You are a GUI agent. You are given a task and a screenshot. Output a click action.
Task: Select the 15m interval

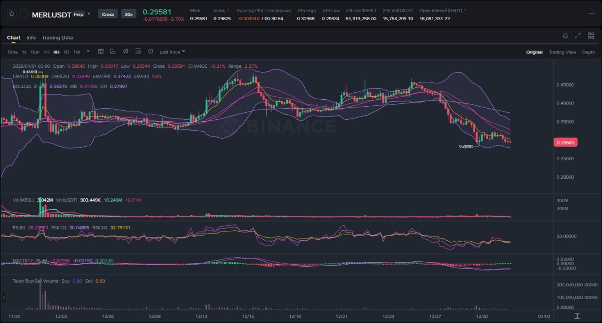tap(35, 52)
